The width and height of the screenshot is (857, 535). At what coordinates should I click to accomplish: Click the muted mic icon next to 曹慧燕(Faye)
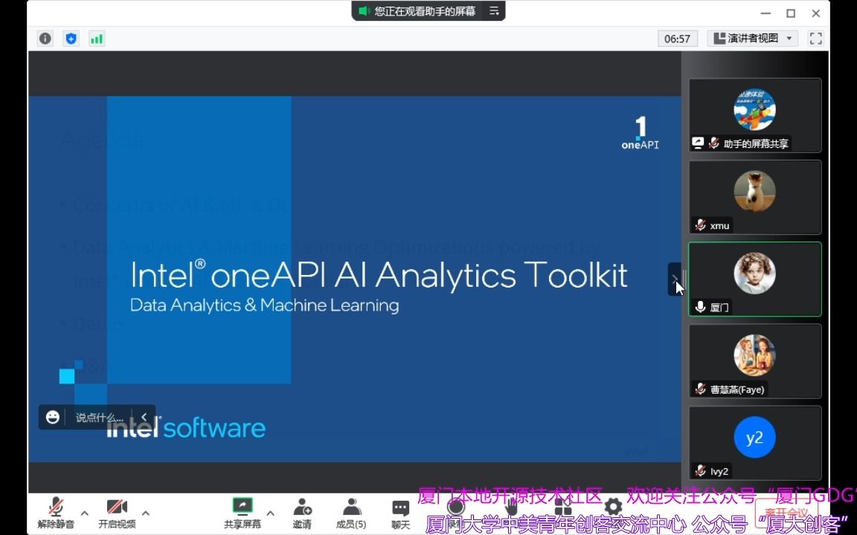point(700,389)
